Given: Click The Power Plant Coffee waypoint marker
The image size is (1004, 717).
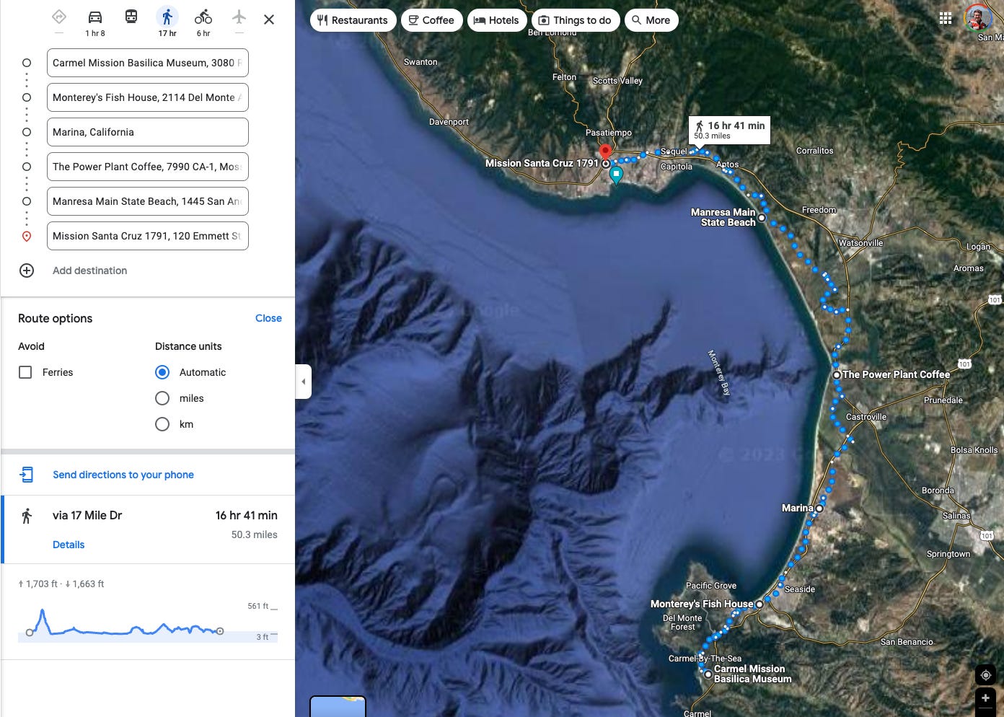Looking at the screenshot, I should click(837, 375).
